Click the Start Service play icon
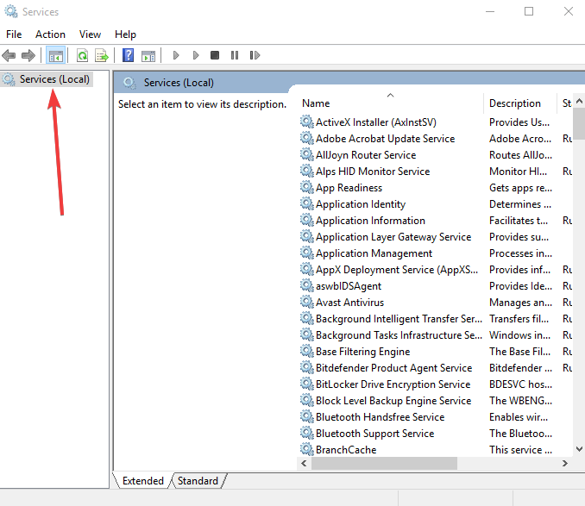Viewport: 585px width, 506px height. [176, 55]
